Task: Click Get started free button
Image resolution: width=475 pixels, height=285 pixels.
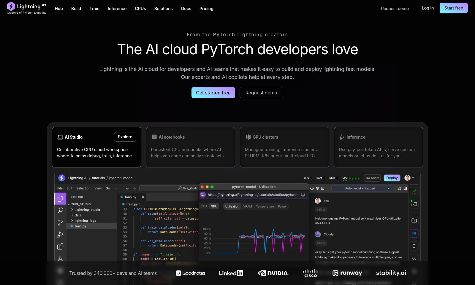Action: tap(213, 93)
